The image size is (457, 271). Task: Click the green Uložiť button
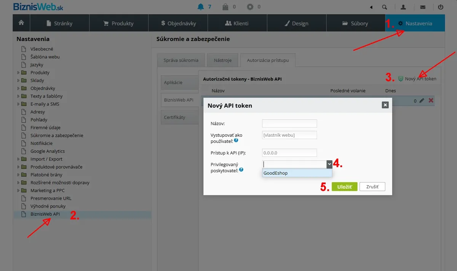(344, 187)
